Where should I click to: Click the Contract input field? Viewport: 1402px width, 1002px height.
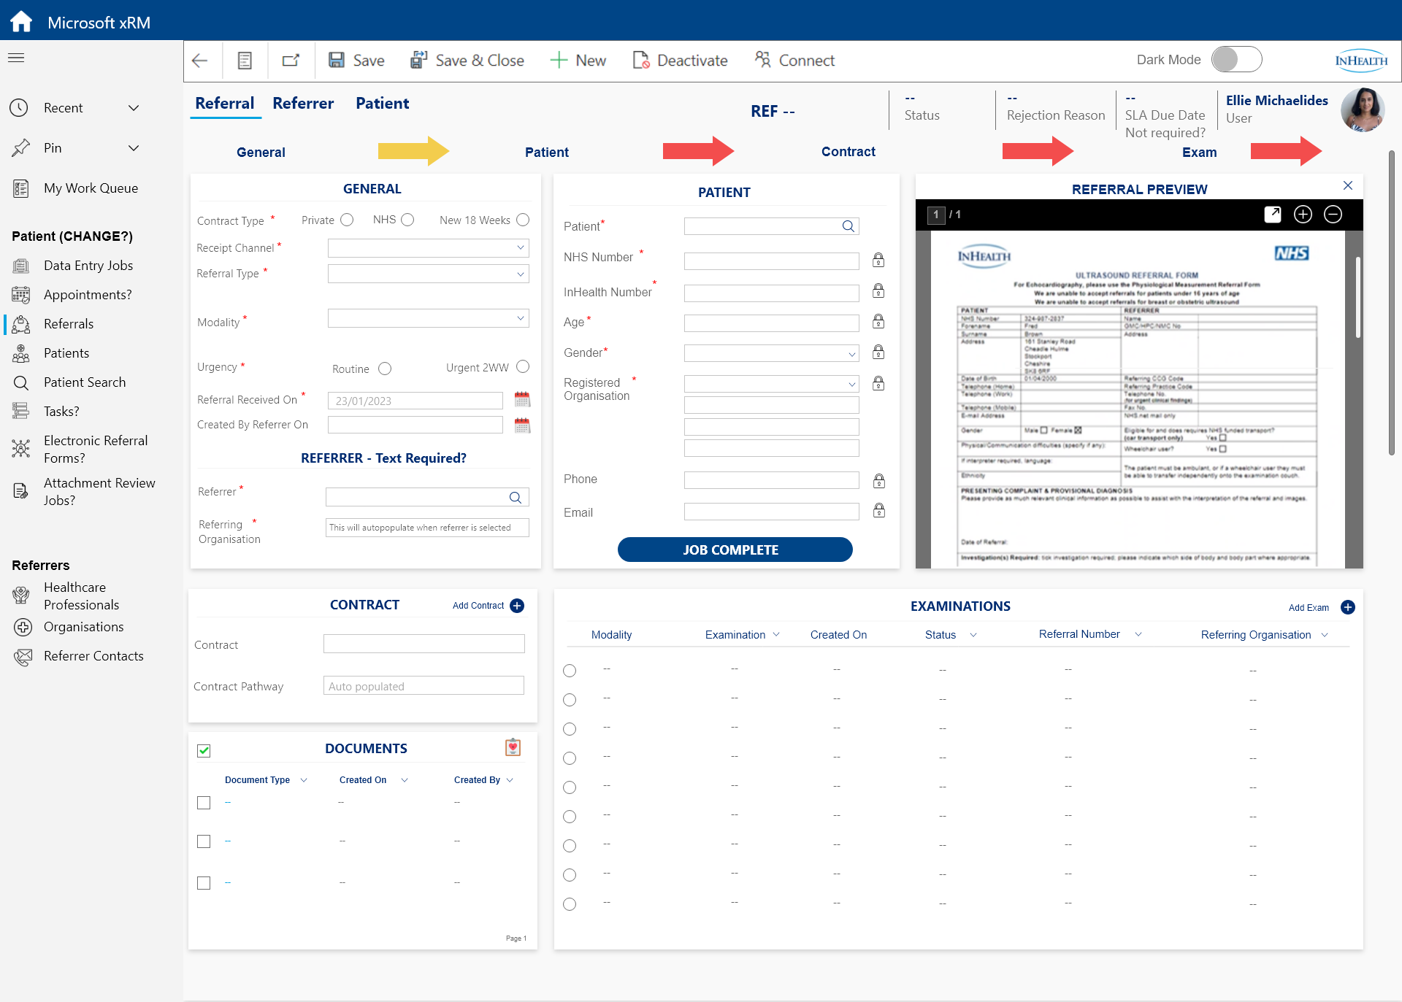coord(424,644)
